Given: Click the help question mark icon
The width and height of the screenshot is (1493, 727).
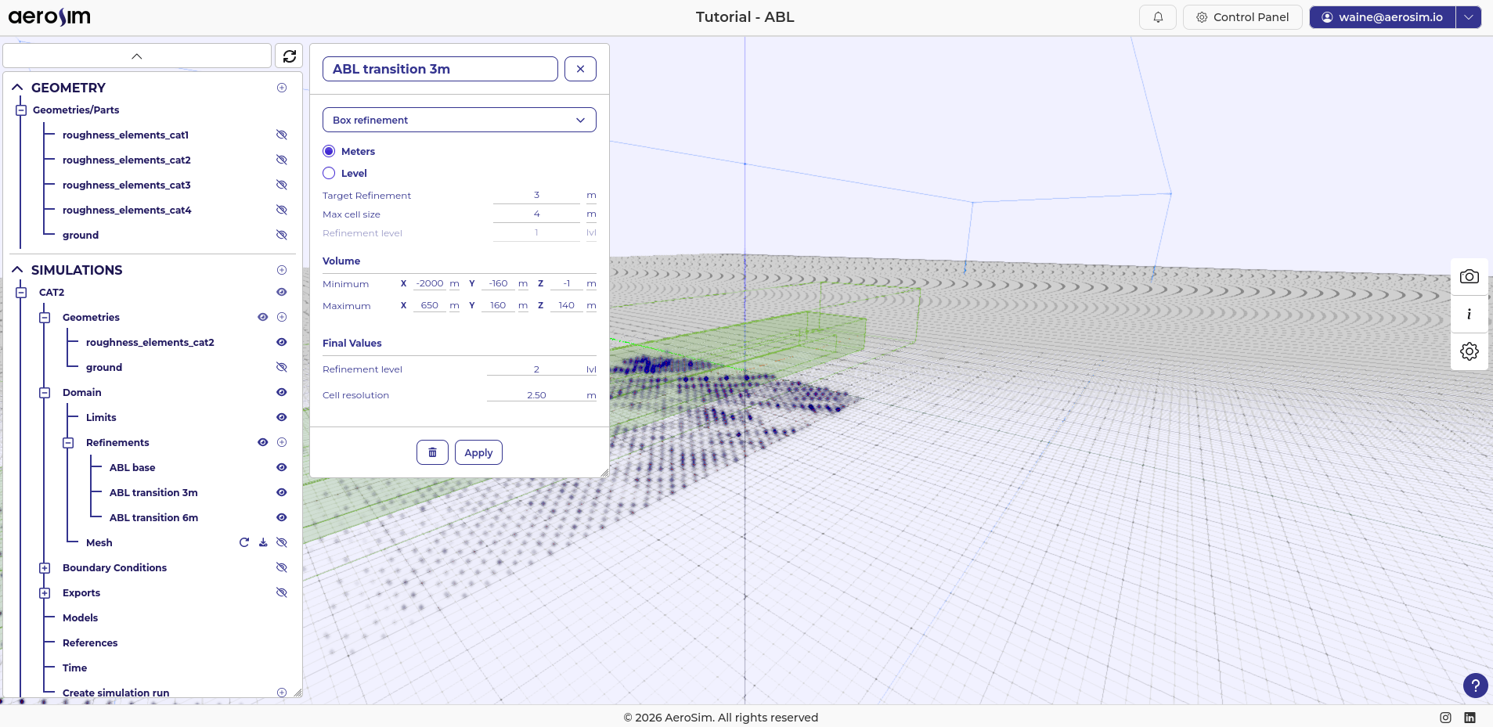Looking at the screenshot, I should coord(1475,686).
